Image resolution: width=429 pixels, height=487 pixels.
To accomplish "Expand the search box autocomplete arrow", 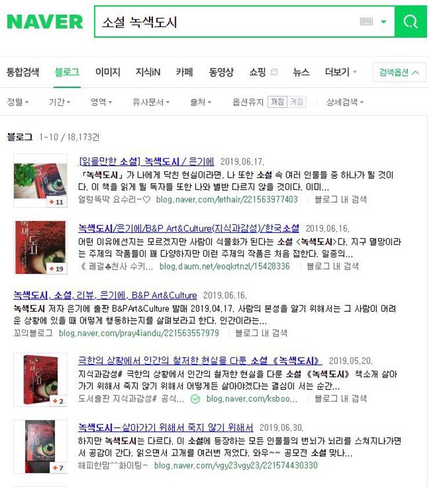I will click(384, 22).
